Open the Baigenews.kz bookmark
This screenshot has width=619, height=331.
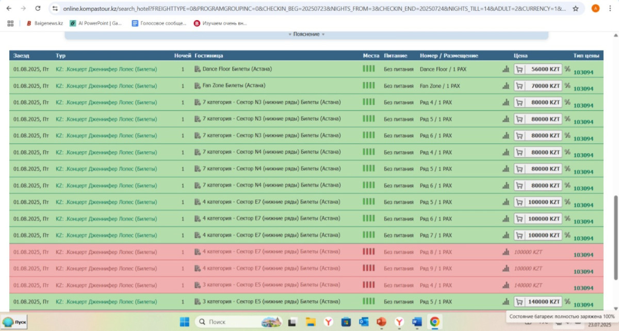(x=44, y=23)
